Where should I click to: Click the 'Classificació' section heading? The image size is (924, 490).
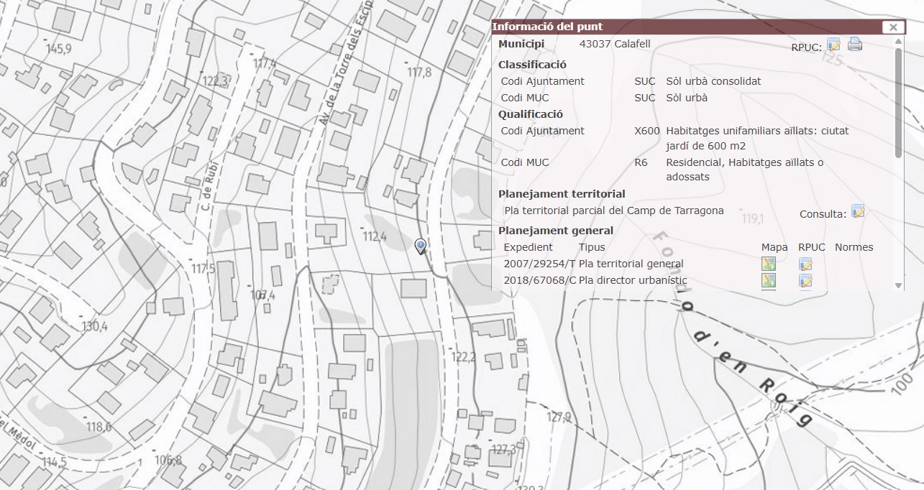pyautogui.click(x=532, y=65)
